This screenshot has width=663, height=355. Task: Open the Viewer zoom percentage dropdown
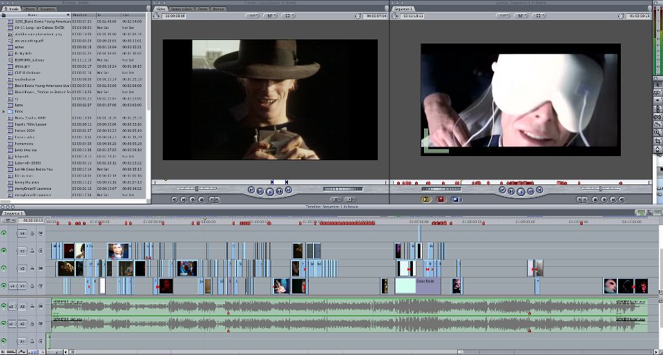[253, 16]
